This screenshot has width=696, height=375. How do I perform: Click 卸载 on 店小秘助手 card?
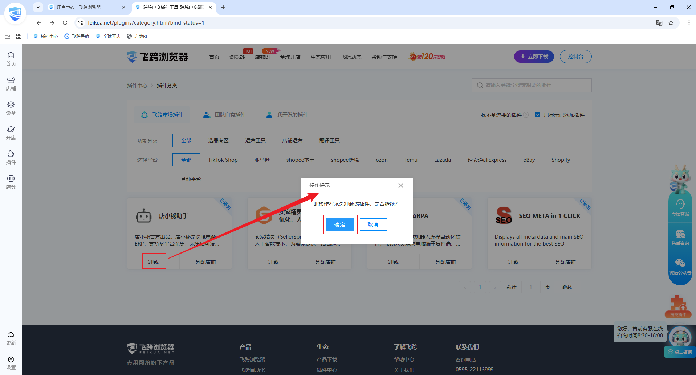(x=154, y=262)
